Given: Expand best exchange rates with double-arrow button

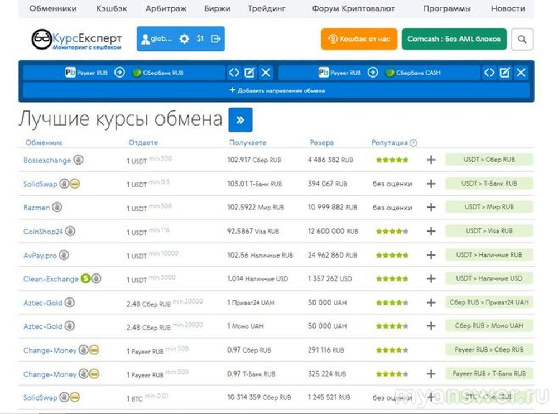Looking at the screenshot, I should pyautogui.click(x=240, y=119).
